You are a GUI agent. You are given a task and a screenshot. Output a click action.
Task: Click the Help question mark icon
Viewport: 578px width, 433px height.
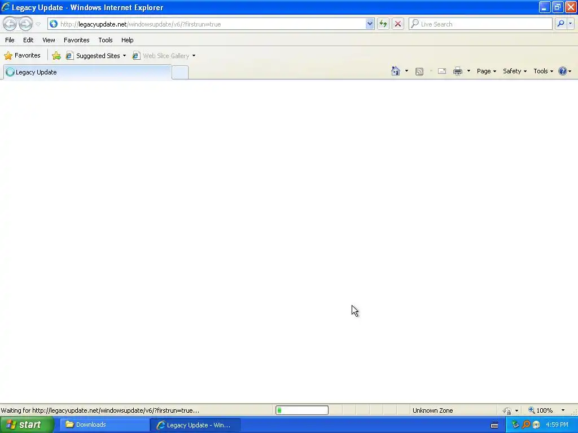point(563,71)
